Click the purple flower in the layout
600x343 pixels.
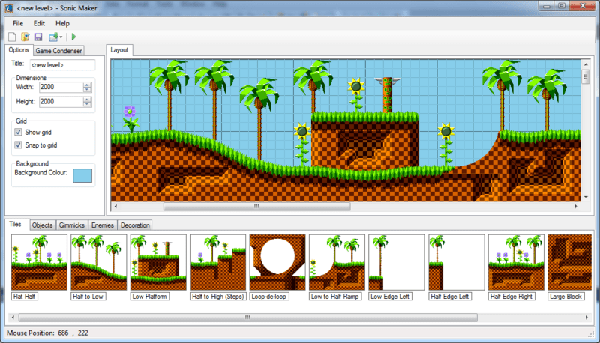tap(130, 119)
